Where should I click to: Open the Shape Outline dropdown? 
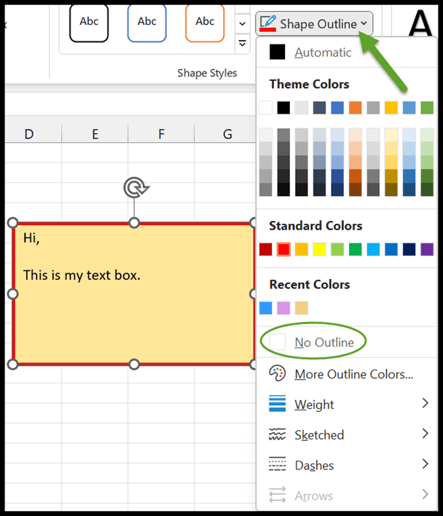click(x=314, y=23)
